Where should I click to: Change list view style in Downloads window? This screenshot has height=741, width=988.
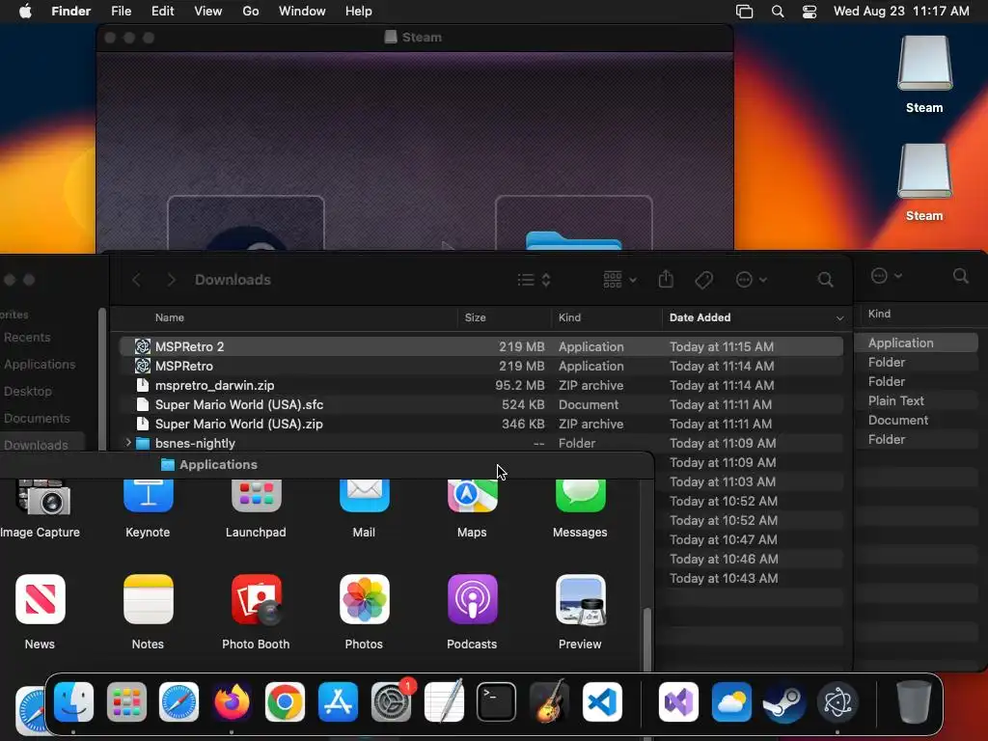click(534, 280)
